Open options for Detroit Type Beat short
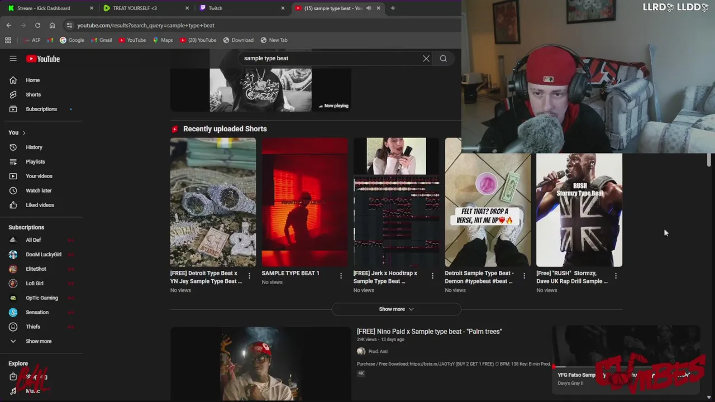 [x=249, y=276]
